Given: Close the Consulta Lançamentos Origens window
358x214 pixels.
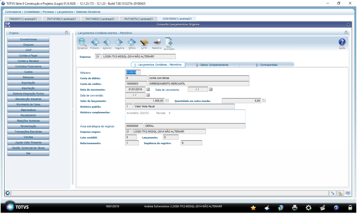Looking at the screenshot, I should coord(348,24).
